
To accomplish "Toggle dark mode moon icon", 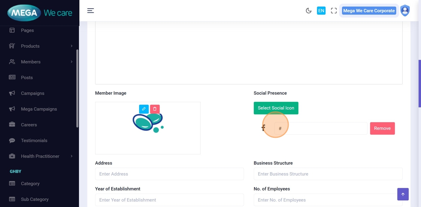I will click(309, 11).
